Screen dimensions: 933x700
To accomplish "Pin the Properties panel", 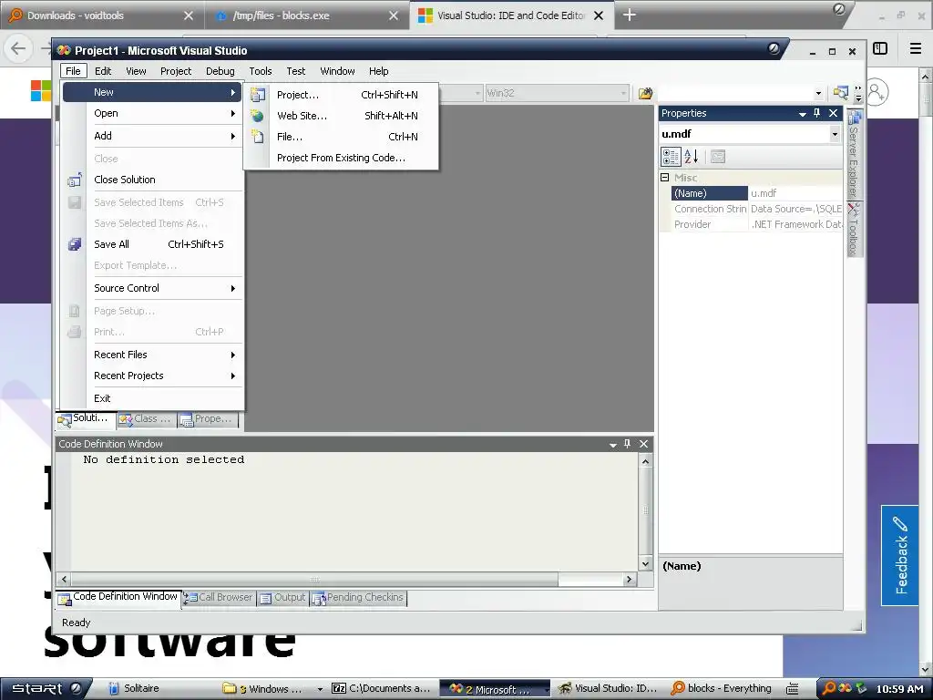I will 817,113.
